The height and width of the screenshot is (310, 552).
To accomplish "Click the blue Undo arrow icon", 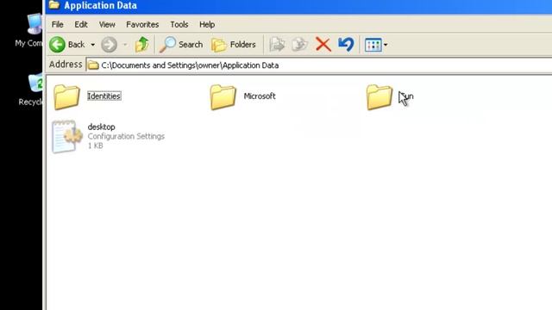I will [x=346, y=45].
